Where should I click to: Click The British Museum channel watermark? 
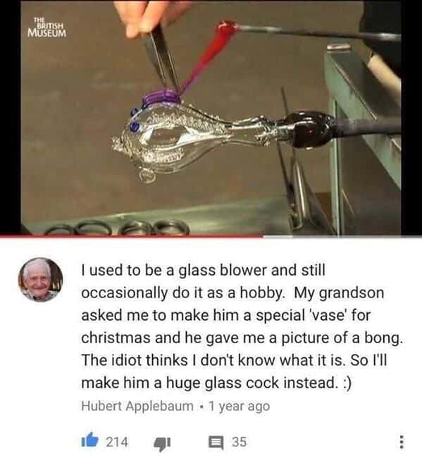tap(46, 27)
